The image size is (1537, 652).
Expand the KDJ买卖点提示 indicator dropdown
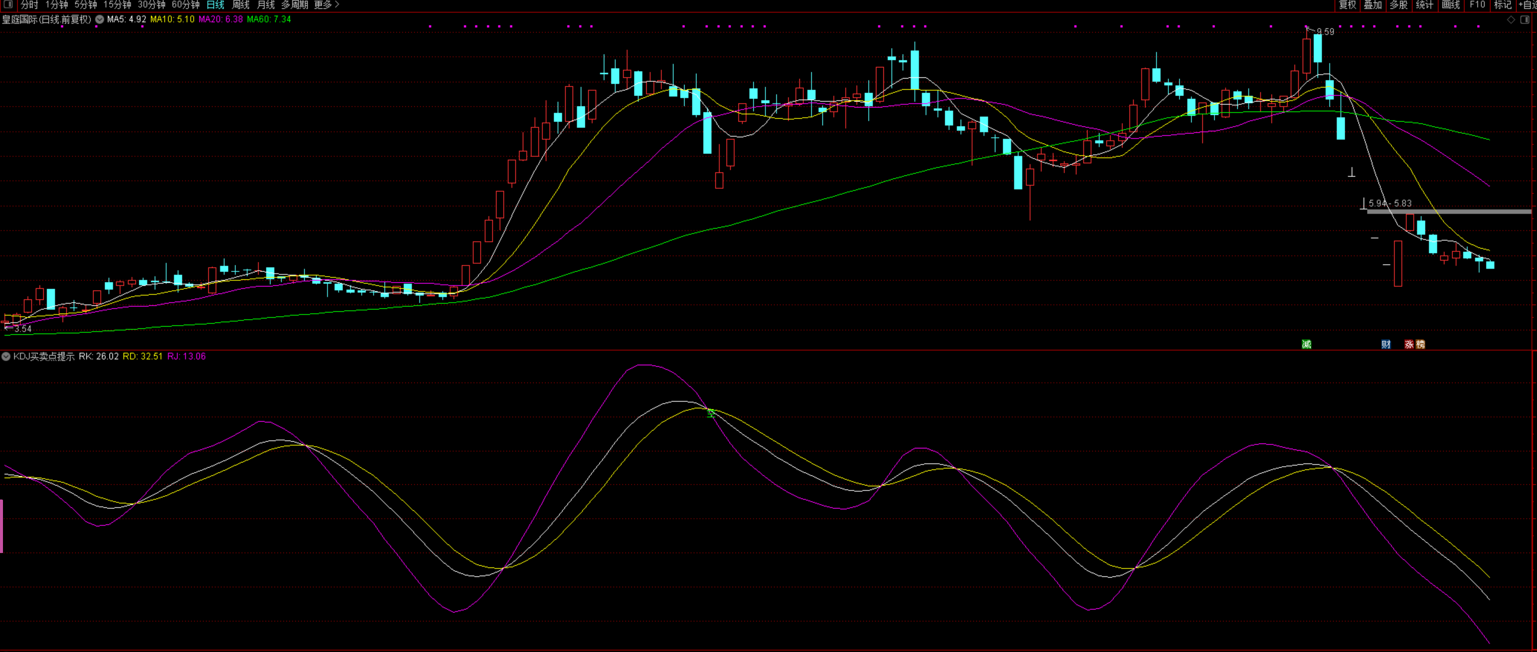6,356
